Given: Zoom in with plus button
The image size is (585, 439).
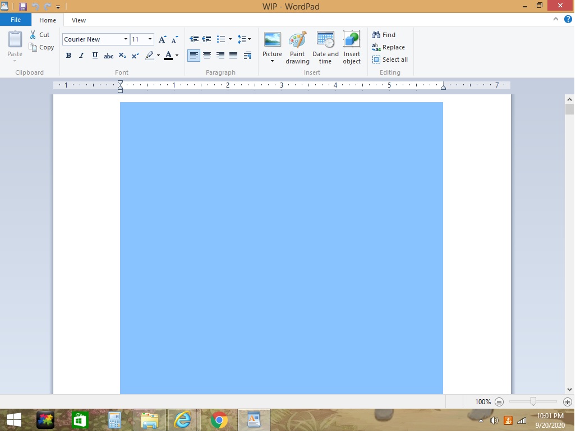Looking at the screenshot, I should 568,402.
